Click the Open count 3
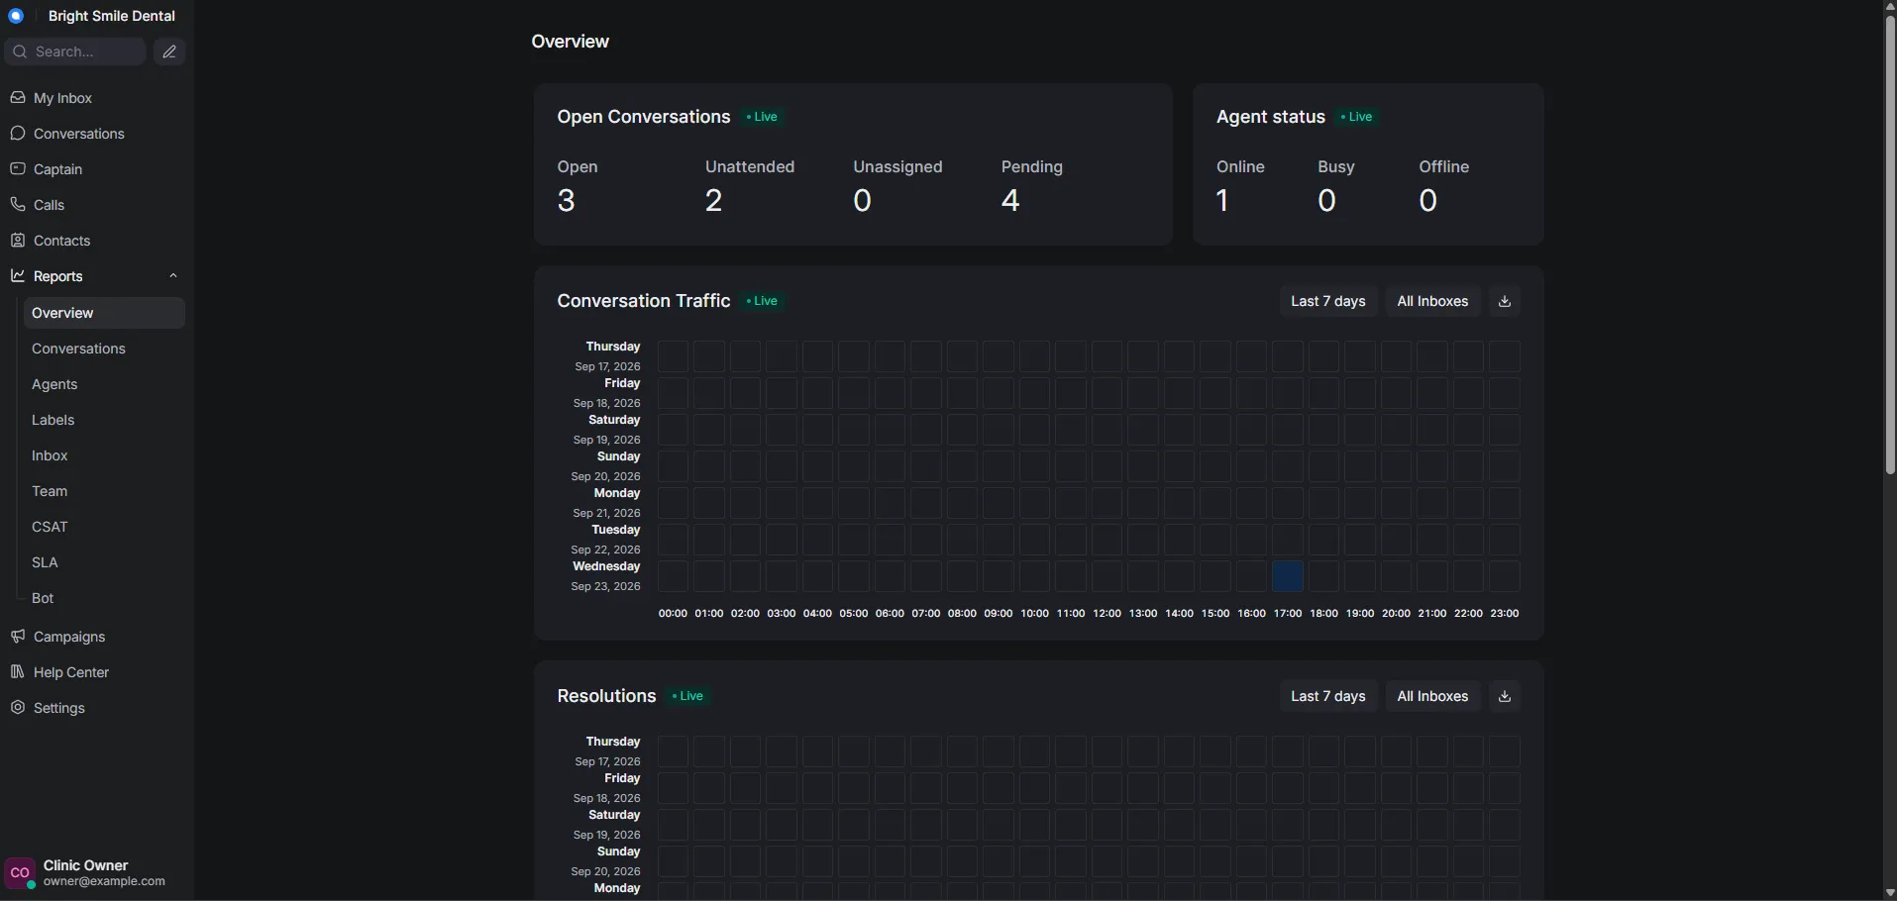 point(567,201)
